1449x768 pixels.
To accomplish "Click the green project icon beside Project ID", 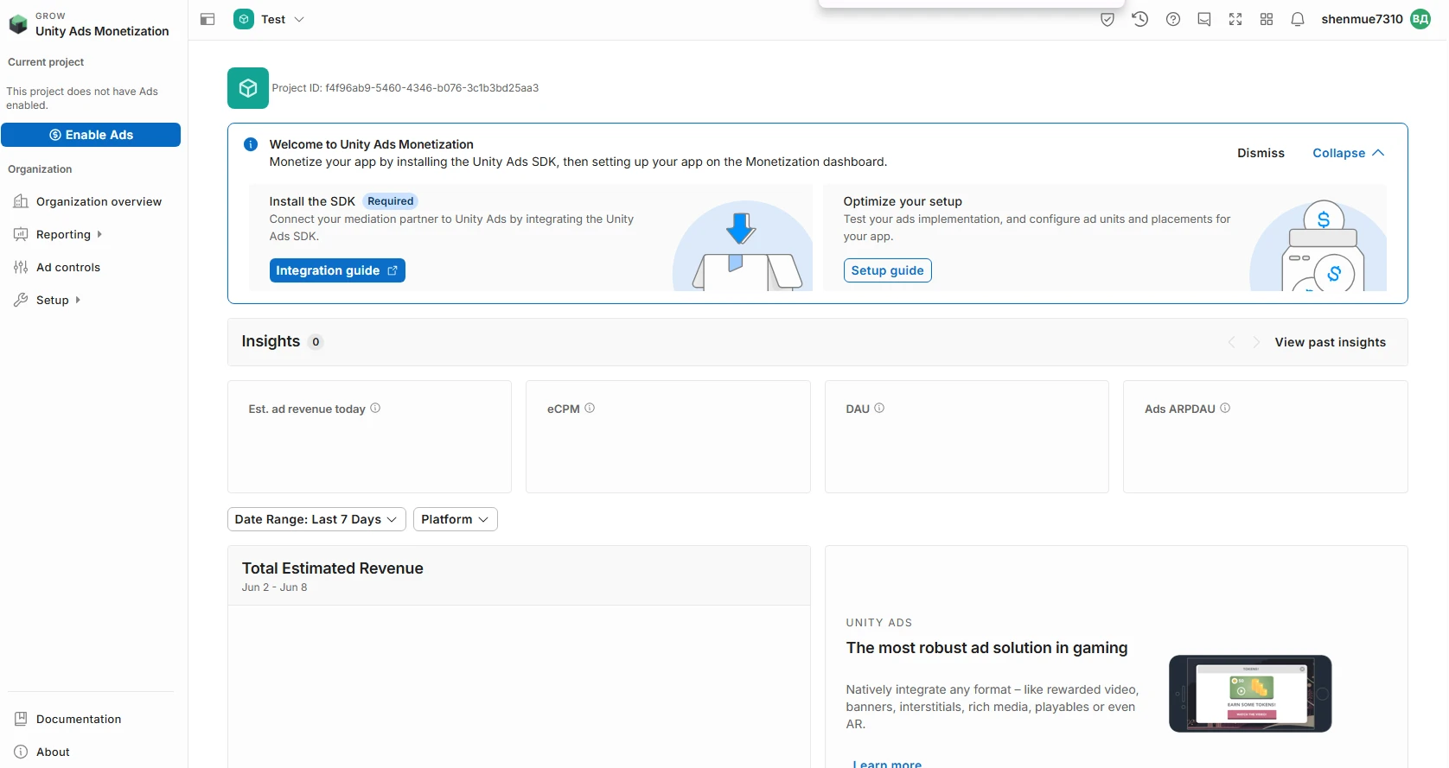I will (x=248, y=88).
